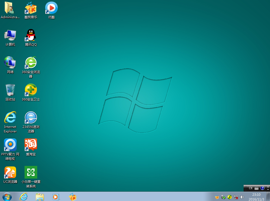Screen dimensions: 270x201
Task: Open 360安全卫士 tray icon
Action: click(x=230, y=197)
